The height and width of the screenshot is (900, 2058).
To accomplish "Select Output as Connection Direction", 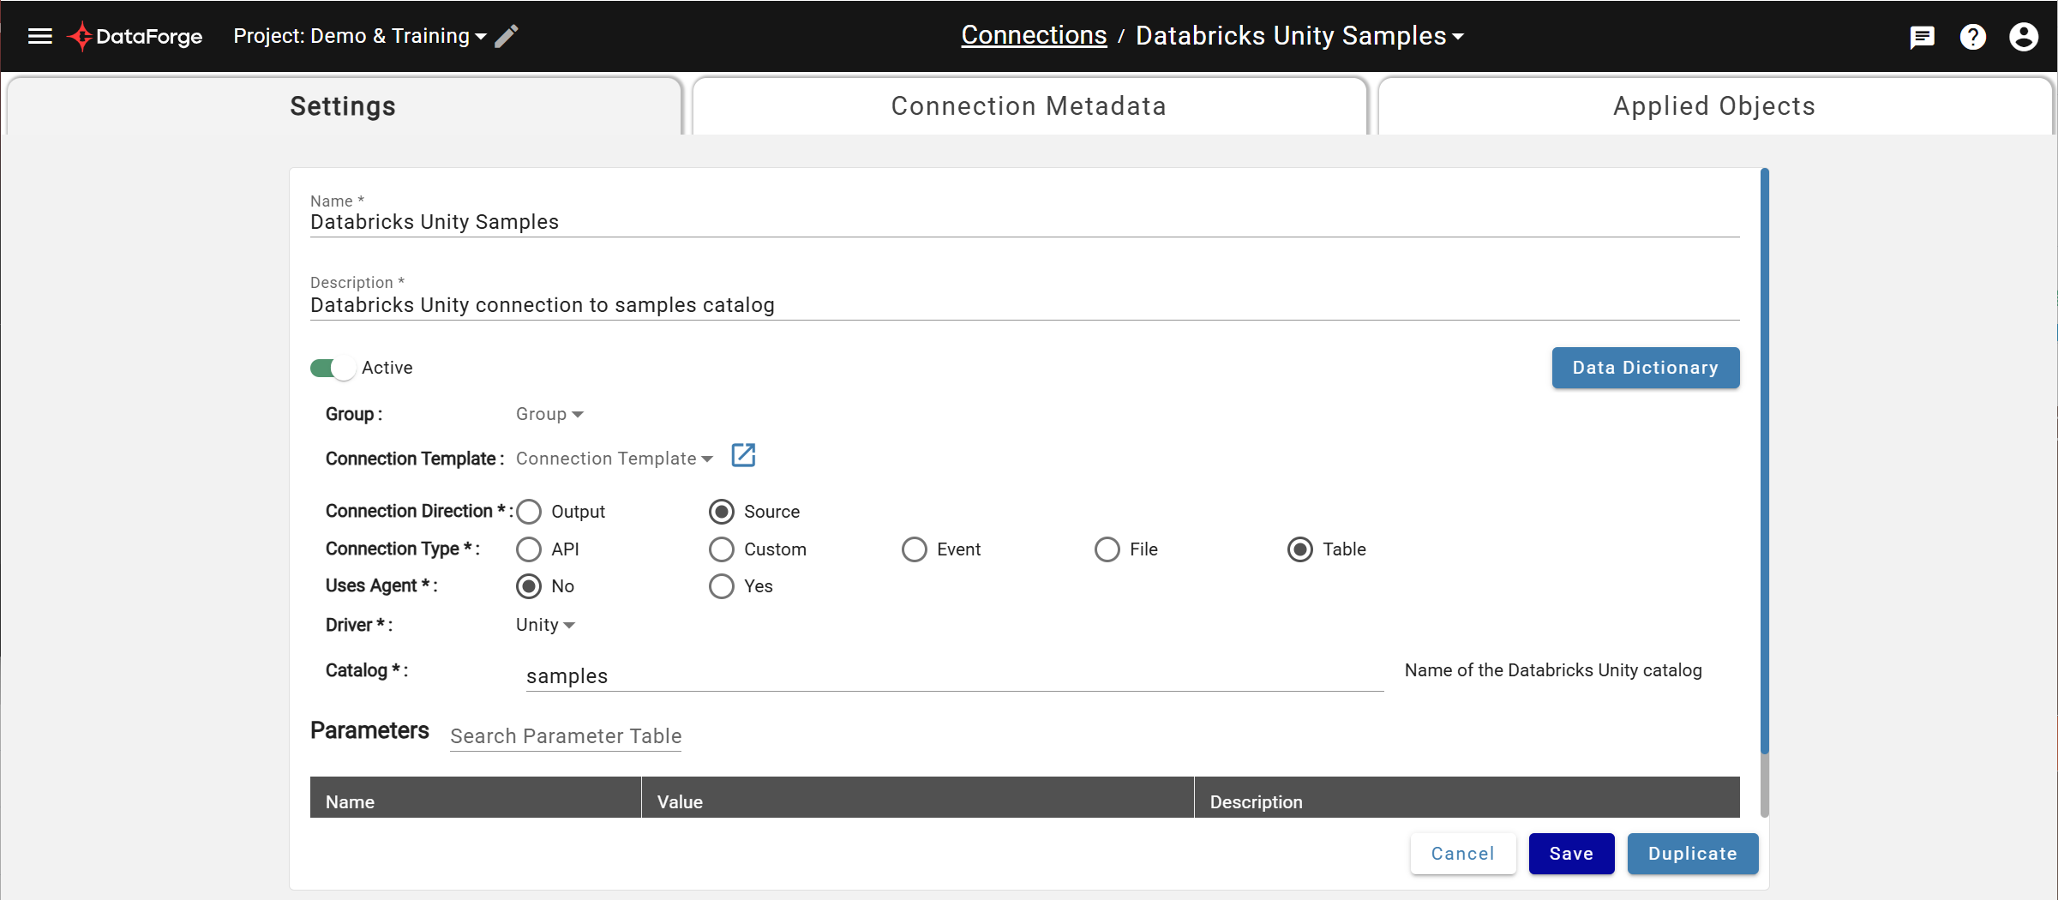I will click(x=529, y=511).
